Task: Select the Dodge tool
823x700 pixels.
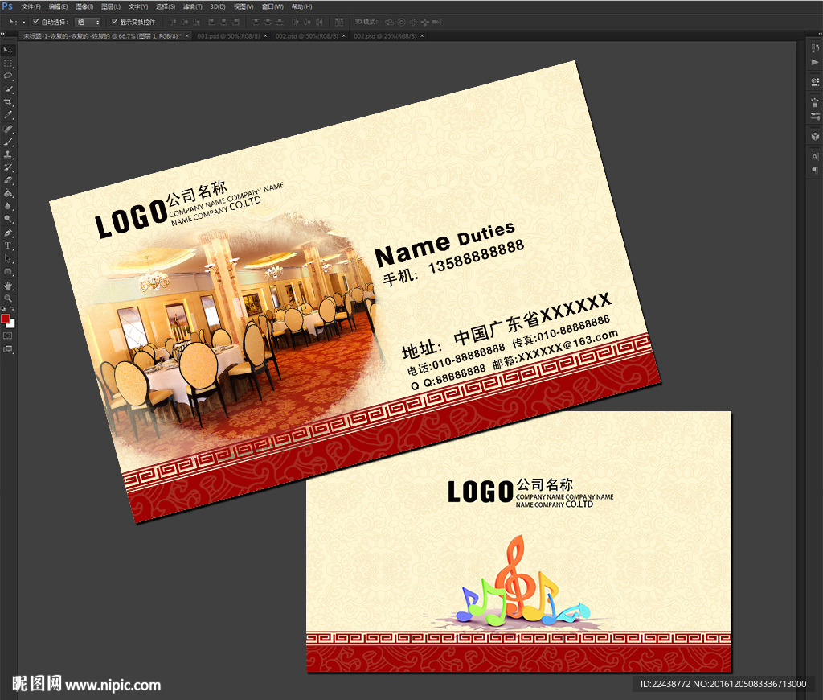Action: (8, 219)
